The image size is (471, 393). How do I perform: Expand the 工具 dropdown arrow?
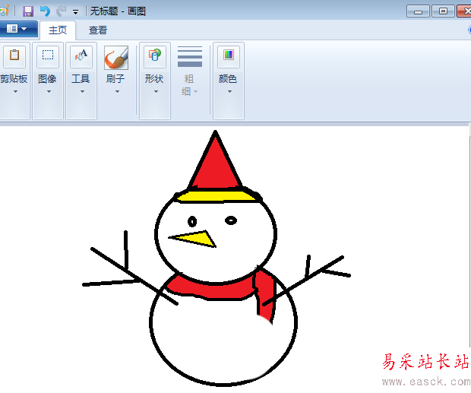pyautogui.click(x=82, y=92)
